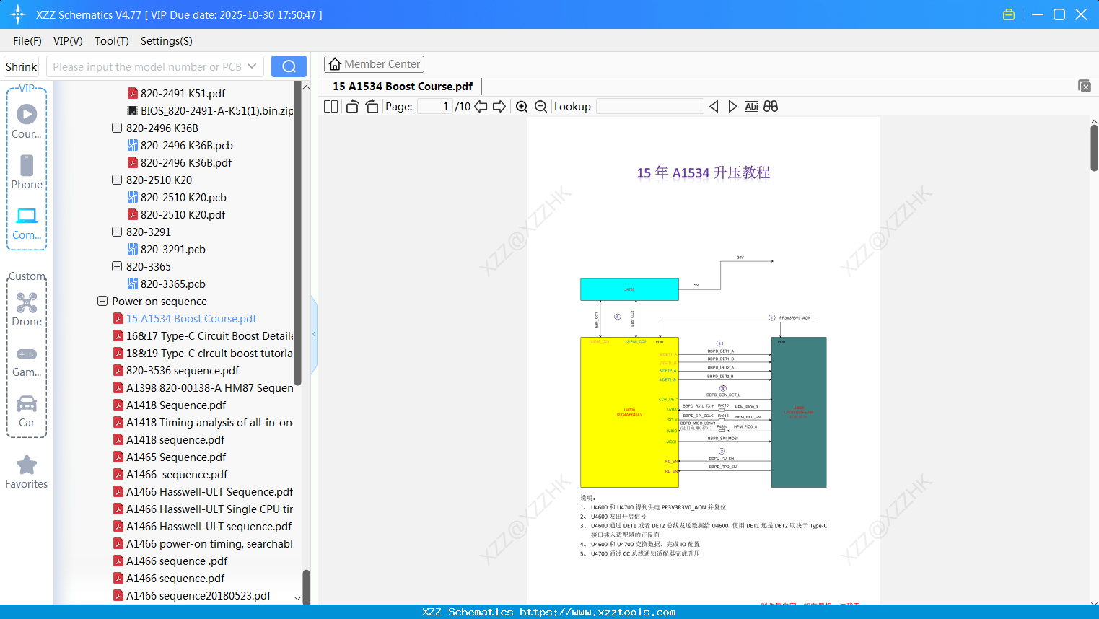
Task: Open the Member Center button
Action: click(x=374, y=64)
